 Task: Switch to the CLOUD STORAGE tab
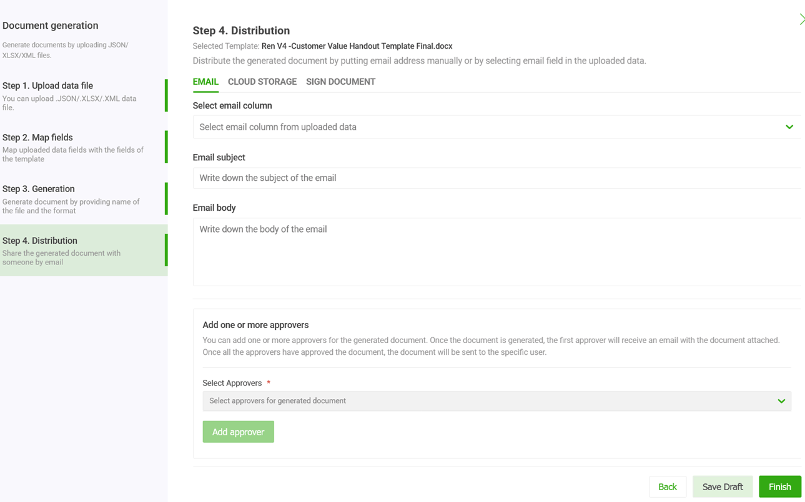262,81
